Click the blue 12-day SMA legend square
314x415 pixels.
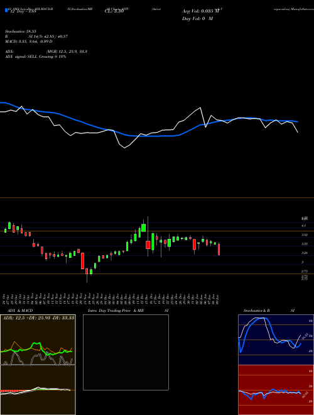[x=6, y=11]
